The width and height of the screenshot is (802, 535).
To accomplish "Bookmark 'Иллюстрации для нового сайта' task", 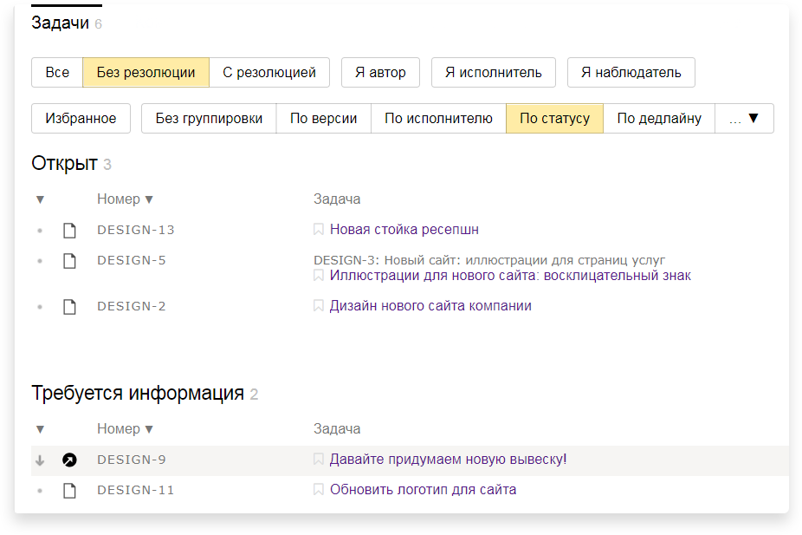I will [x=318, y=276].
